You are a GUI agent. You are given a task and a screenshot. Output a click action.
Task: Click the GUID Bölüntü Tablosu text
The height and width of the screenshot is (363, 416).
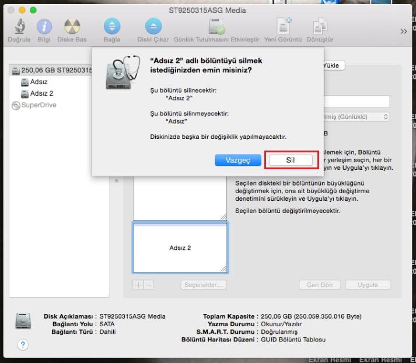293,340
